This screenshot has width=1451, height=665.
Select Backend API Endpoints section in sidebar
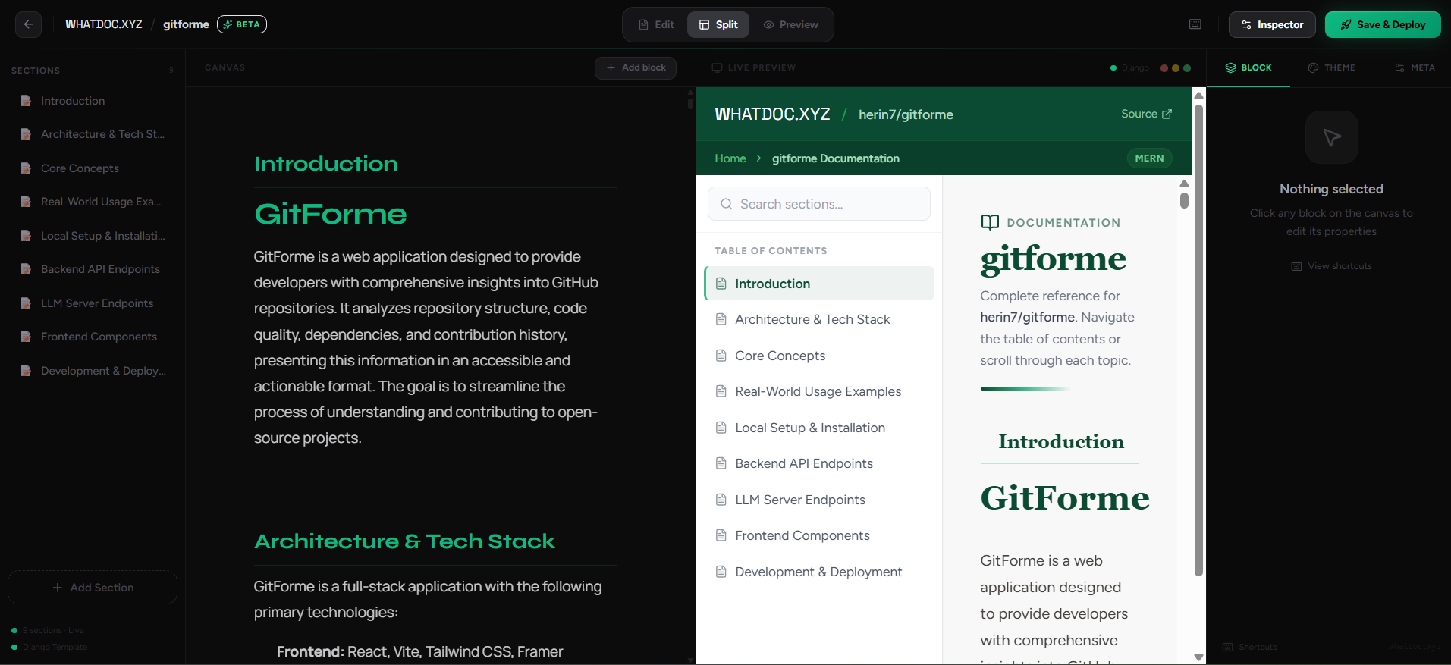(x=93, y=269)
